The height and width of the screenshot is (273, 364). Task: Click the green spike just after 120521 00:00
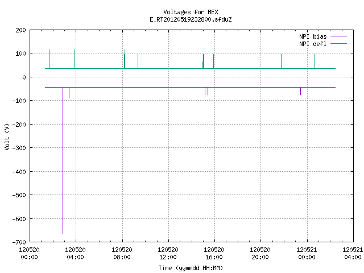point(315,61)
